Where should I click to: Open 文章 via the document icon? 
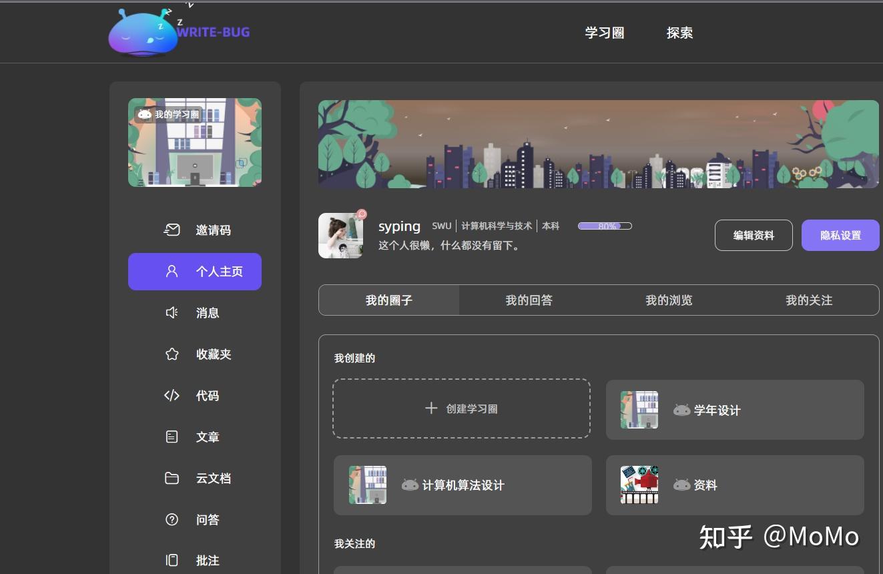[172, 437]
